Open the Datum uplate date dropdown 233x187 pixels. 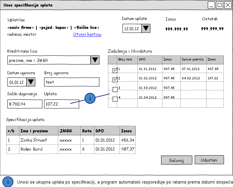click(x=146, y=29)
